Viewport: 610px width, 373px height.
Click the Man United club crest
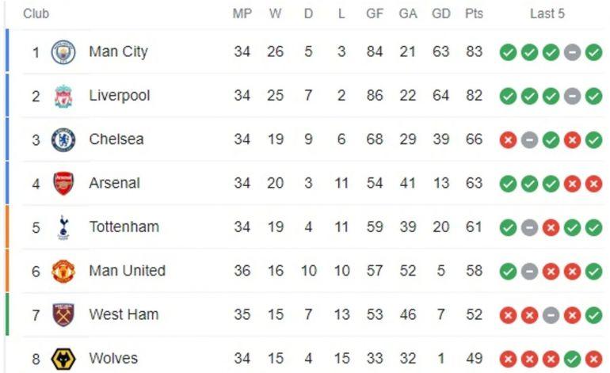[x=63, y=271]
